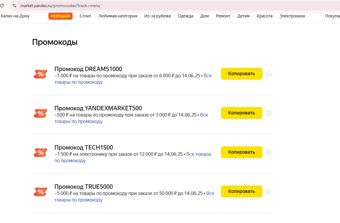
Task: Open the Дом category
Action: coord(205,16)
